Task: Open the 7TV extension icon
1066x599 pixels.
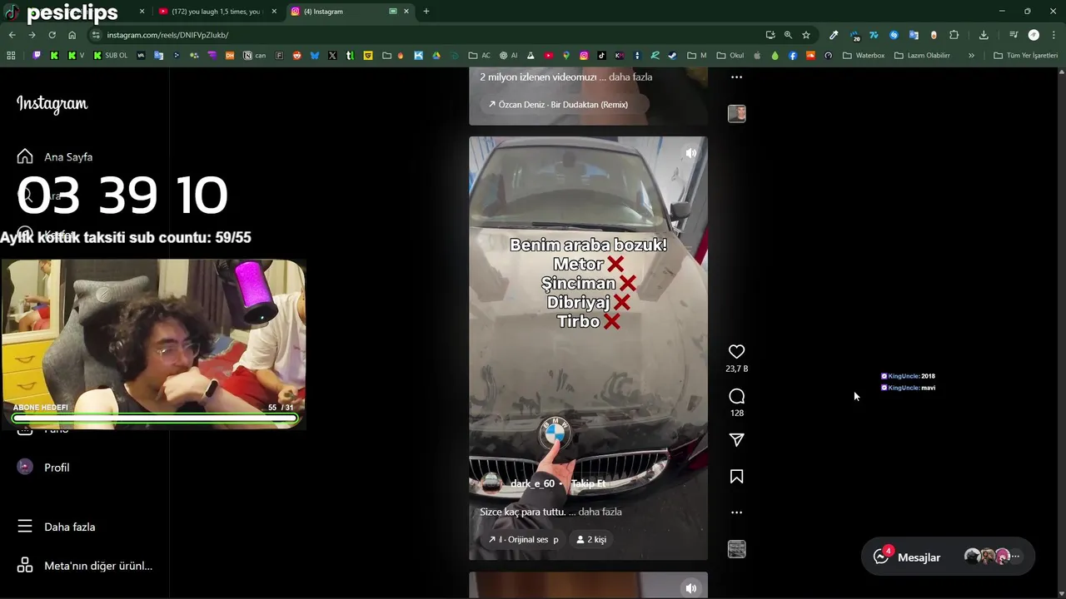Action: click(874, 35)
